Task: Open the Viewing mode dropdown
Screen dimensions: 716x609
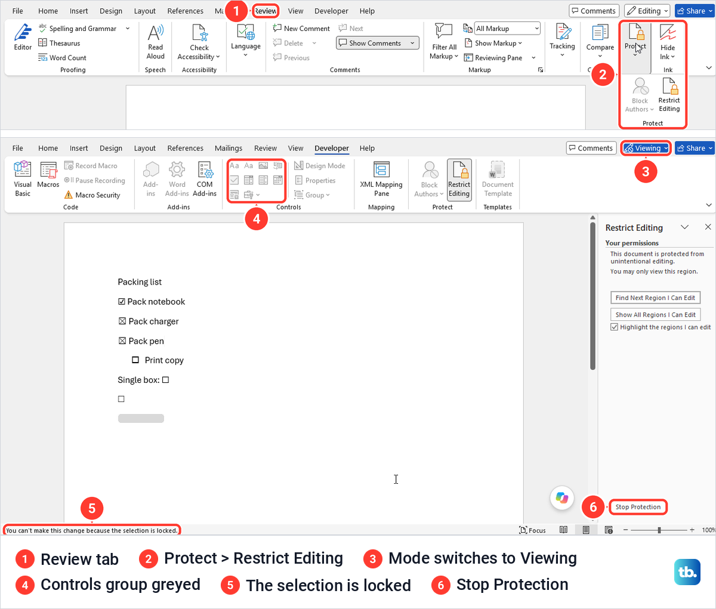Action: tap(646, 148)
